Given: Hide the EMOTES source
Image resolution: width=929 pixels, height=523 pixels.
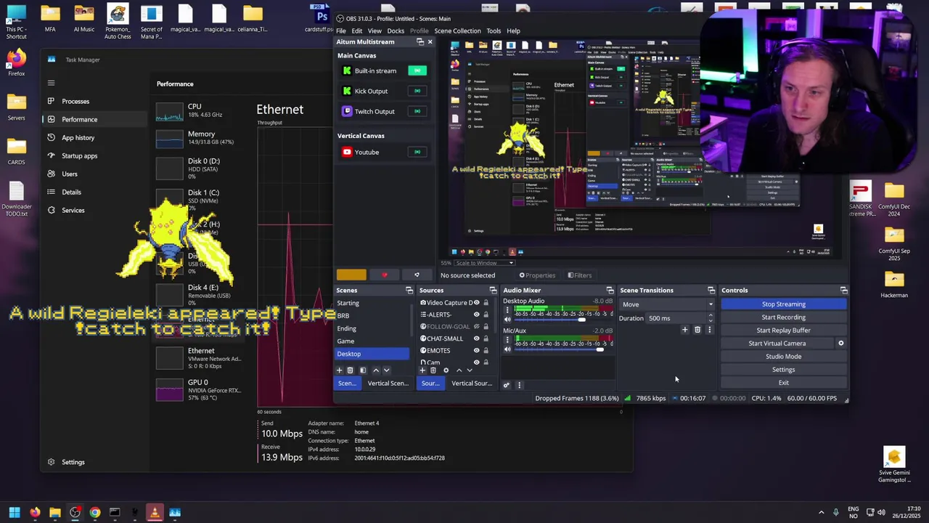Looking at the screenshot, I should click(x=477, y=350).
